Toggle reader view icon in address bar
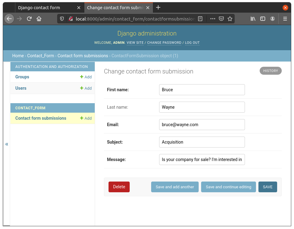 pos(200,19)
